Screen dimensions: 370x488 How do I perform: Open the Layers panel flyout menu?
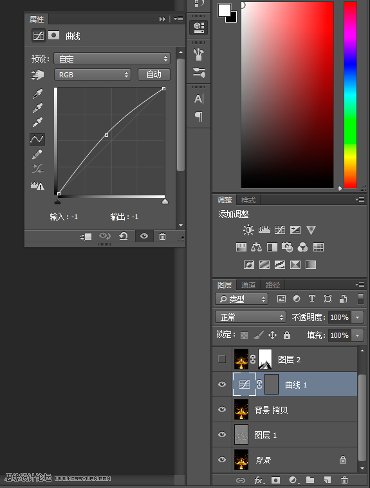pyautogui.click(x=360, y=284)
